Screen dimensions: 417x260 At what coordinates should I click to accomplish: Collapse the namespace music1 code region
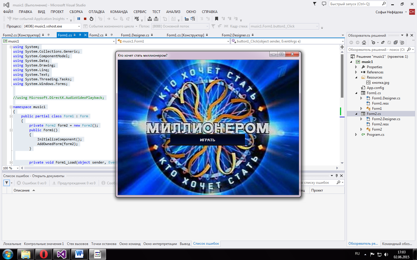[x=11, y=107]
